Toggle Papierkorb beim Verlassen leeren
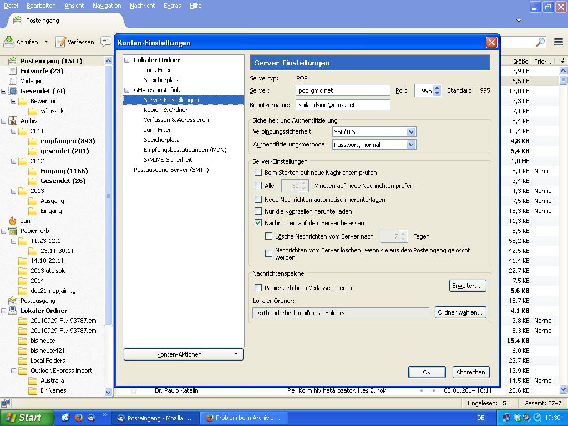The width and height of the screenshot is (568, 426). (x=258, y=288)
